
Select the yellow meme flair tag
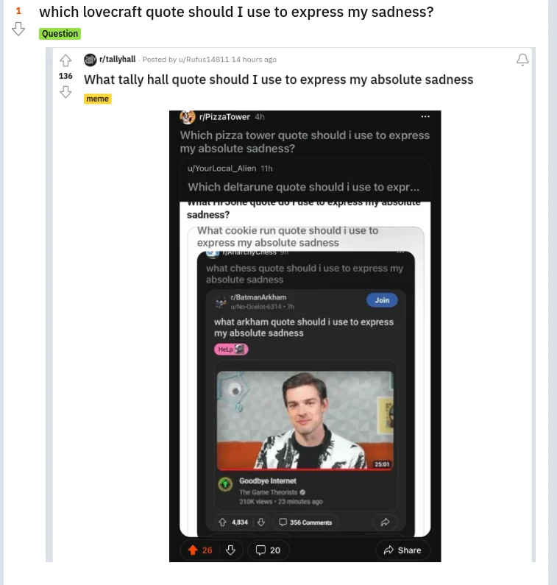pos(97,99)
